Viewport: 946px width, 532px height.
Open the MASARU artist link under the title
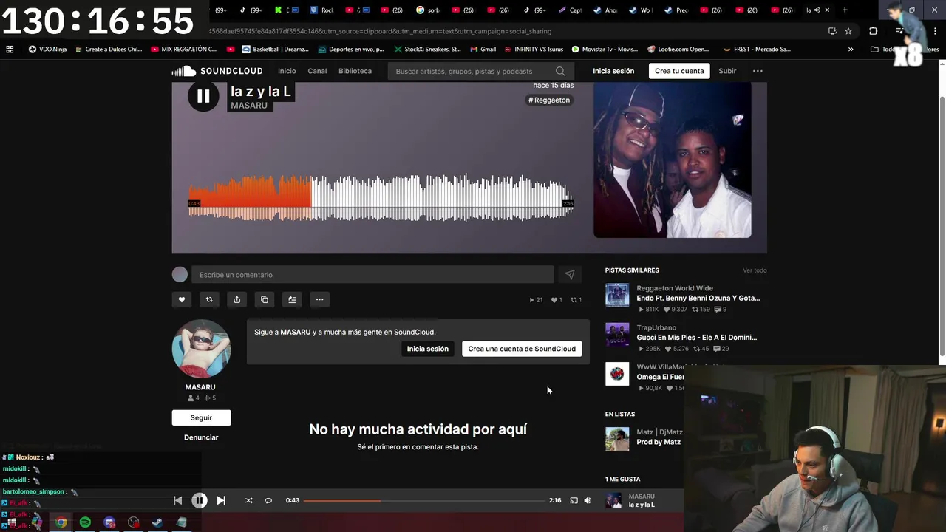[x=249, y=106]
